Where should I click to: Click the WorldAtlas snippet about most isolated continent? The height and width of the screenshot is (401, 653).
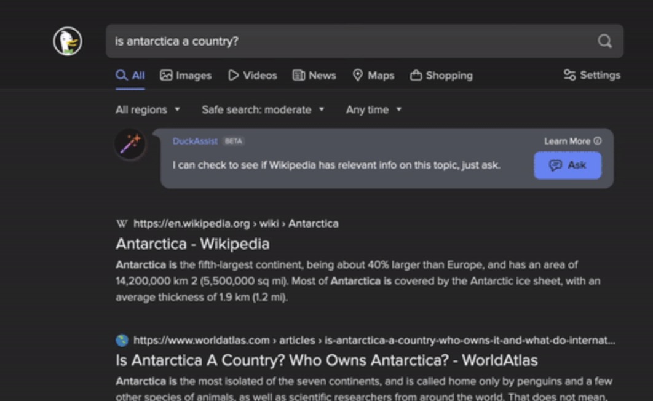(x=364, y=388)
